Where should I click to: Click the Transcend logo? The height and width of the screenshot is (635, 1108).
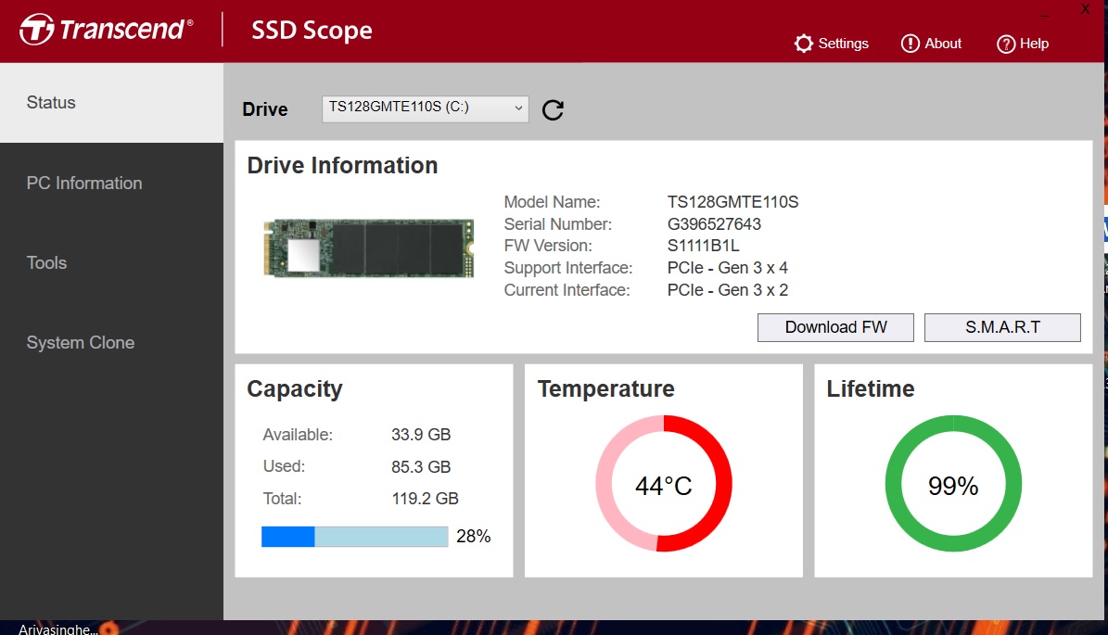[106, 29]
